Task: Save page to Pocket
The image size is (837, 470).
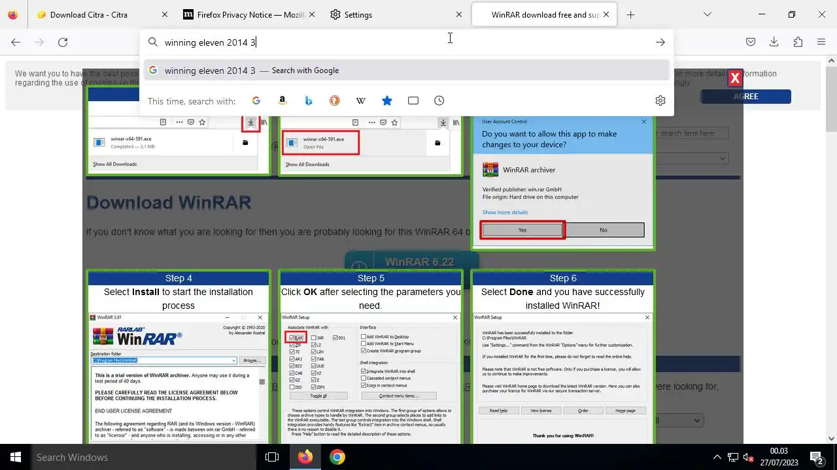Action: pyautogui.click(x=751, y=42)
